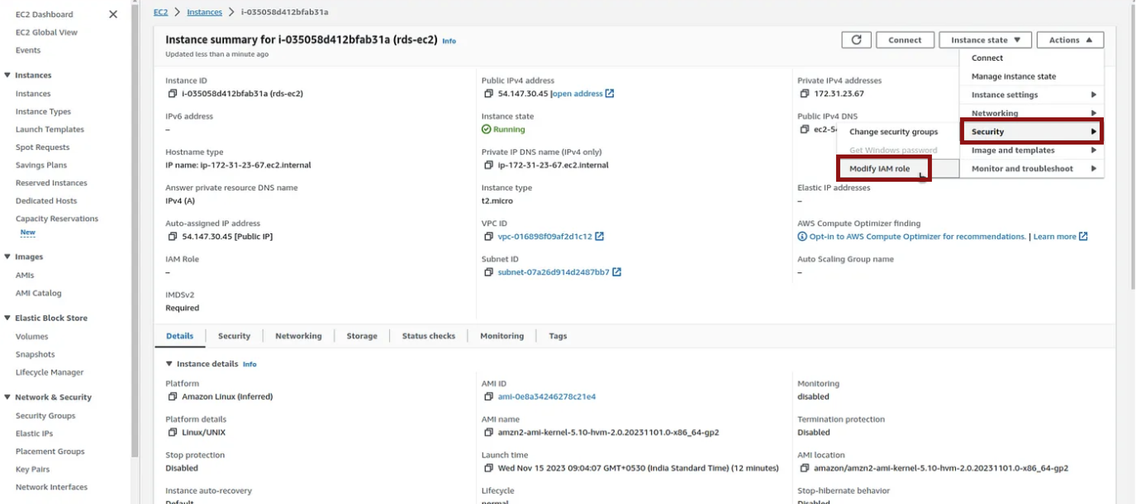Image resolution: width=1136 pixels, height=504 pixels.
Task: Switch to the Storage tab
Action: [x=361, y=336]
